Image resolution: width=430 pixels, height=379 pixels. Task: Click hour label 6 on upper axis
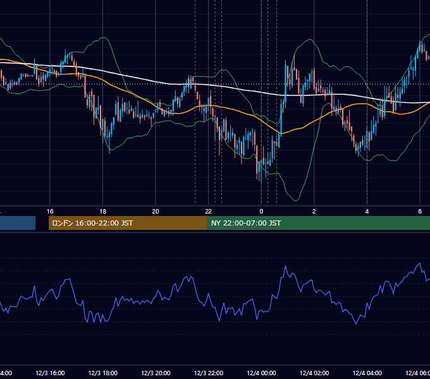coord(420,212)
